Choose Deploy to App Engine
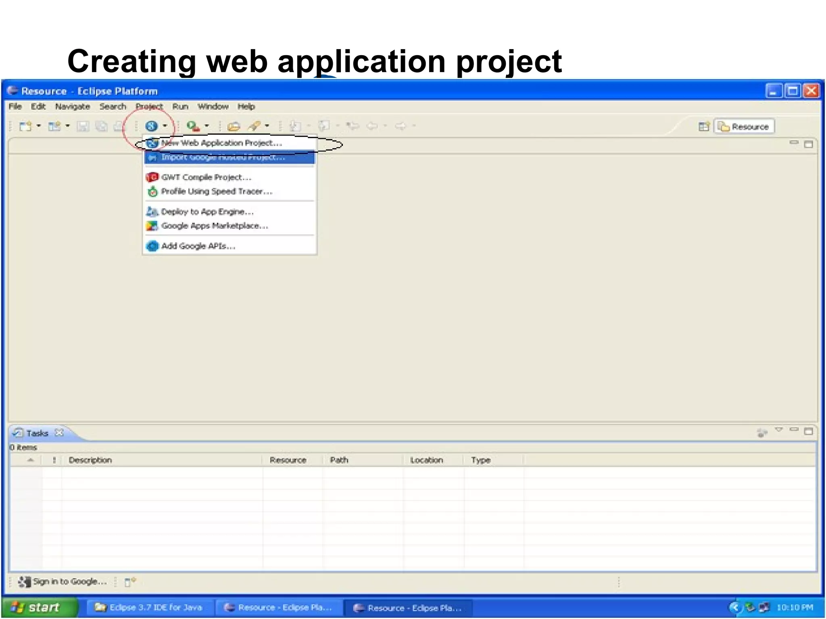 pyautogui.click(x=229, y=212)
